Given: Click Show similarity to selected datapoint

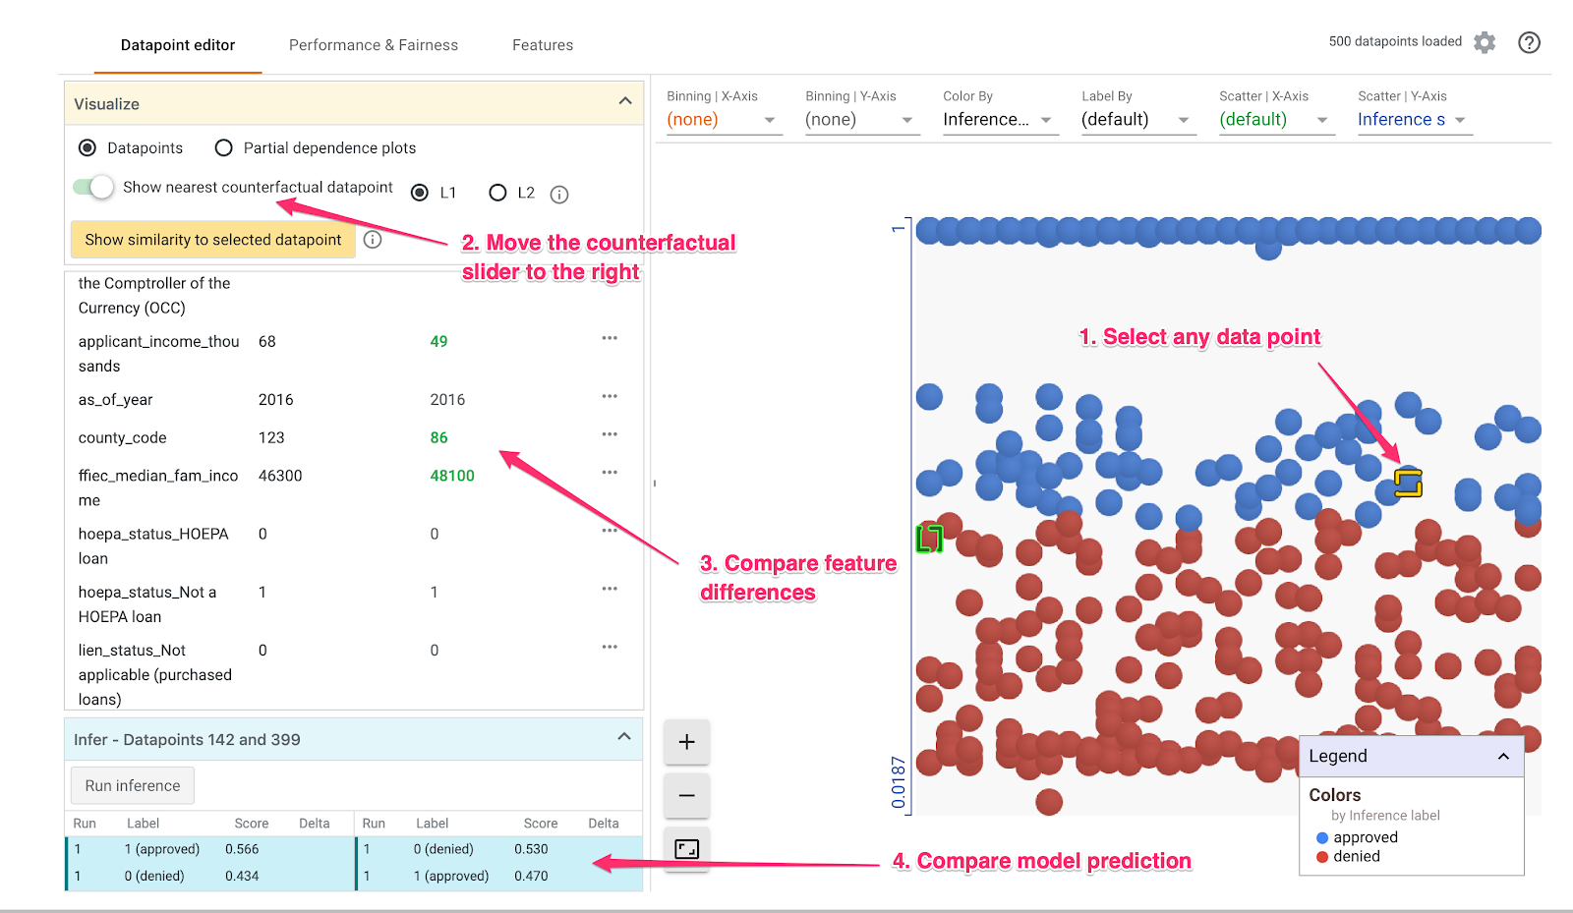Looking at the screenshot, I should point(212,240).
